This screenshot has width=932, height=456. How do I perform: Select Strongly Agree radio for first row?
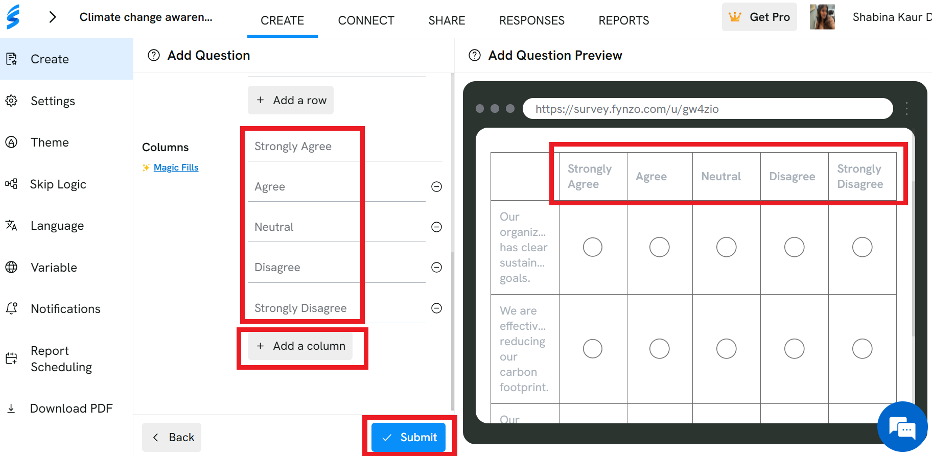point(593,247)
